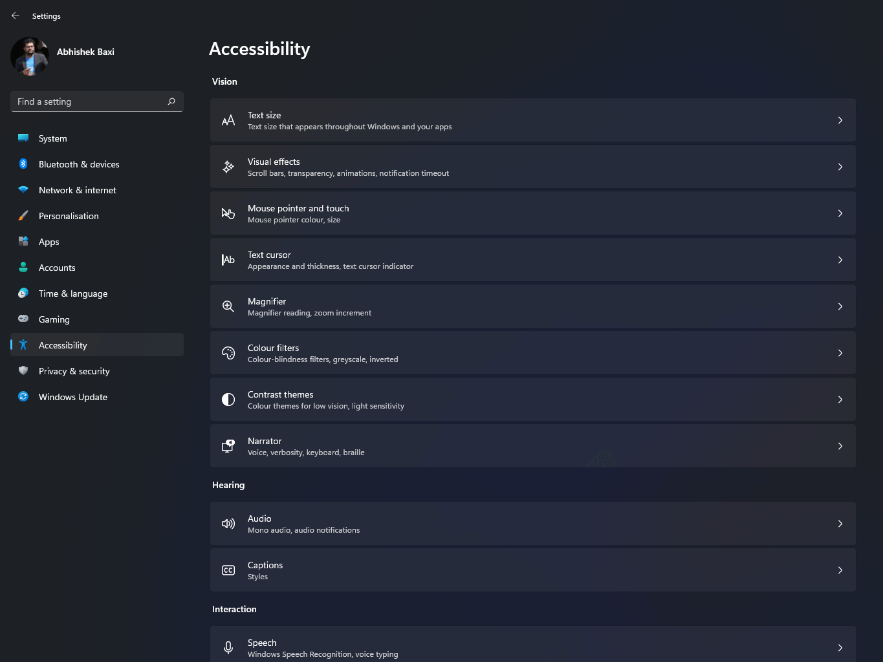Click the Text cursor Ab icon
This screenshot has width=883, height=662.
tap(228, 260)
